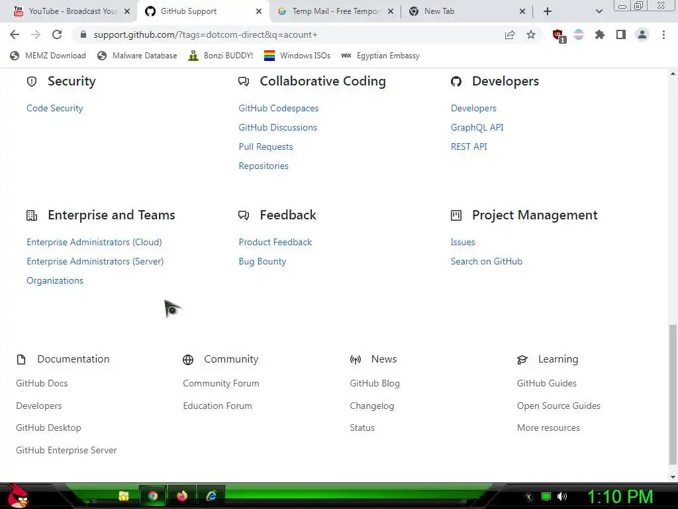Screen dimensions: 678x509
Task: Open the Product Feedback link
Action: pyautogui.click(x=275, y=242)
